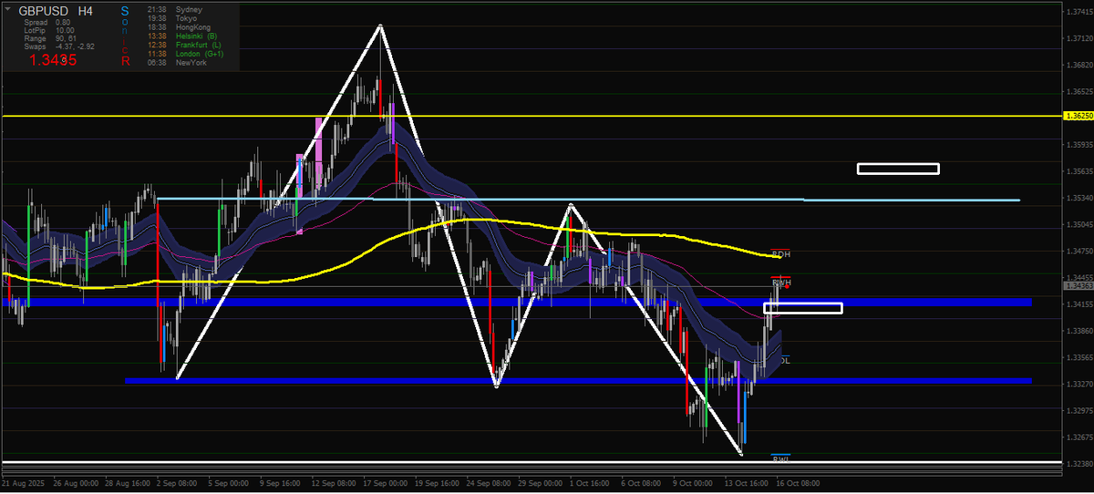Click the 1.33860 price axis label
Image resolution: width=1094 pixels, height=494 pixels.
point(1078,330)
